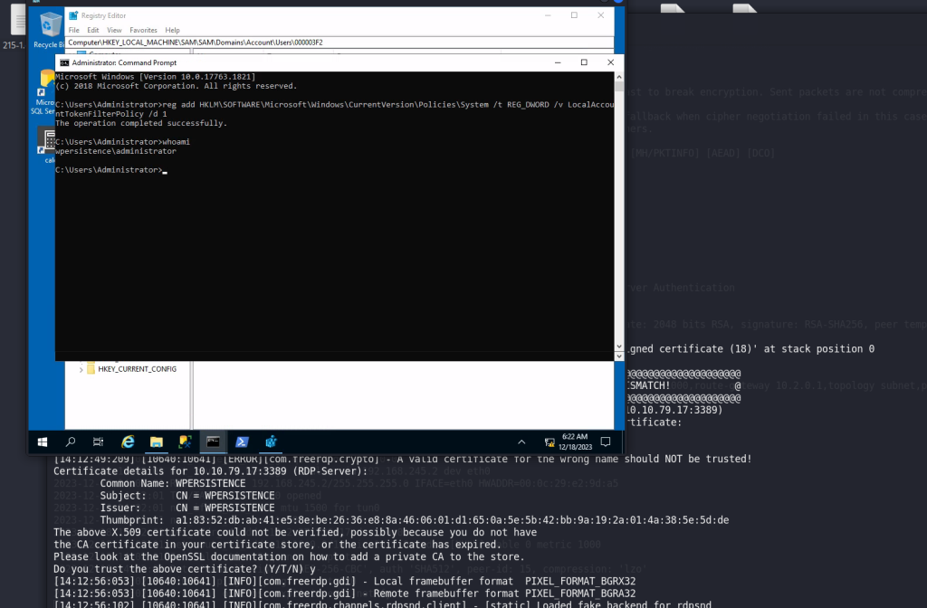
Task: Open the yellow database tool taskbar icon
Action: pos(185,442)
